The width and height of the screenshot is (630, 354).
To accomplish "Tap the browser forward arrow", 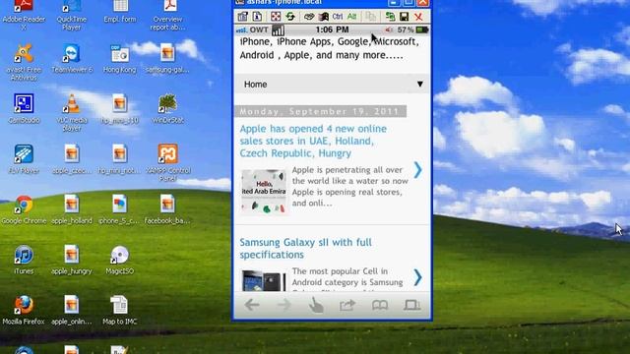I will click(x=284, y=306).
